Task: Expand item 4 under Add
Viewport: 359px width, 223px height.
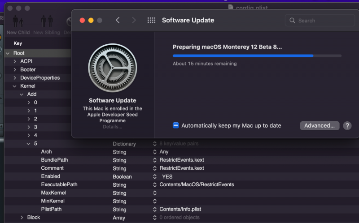Action: coord(29,136)
